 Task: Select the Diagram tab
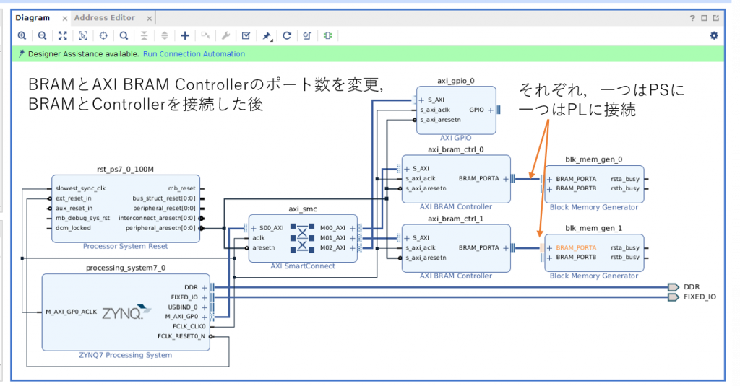pyautogui.click(x=33, y=18)
